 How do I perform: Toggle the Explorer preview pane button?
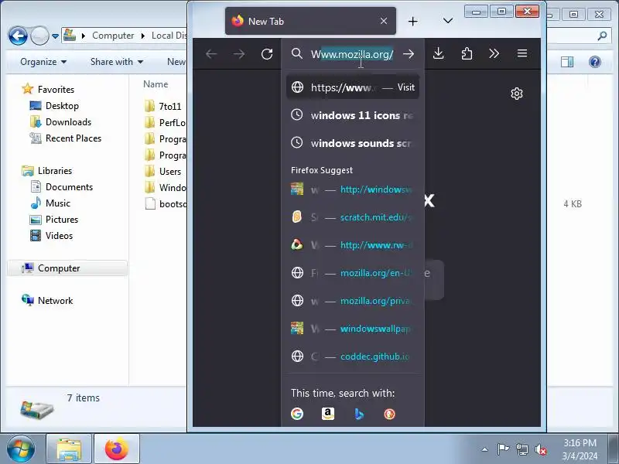(567, 62)
